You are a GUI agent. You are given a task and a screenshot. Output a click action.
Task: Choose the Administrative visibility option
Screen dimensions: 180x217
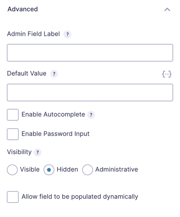88,170
